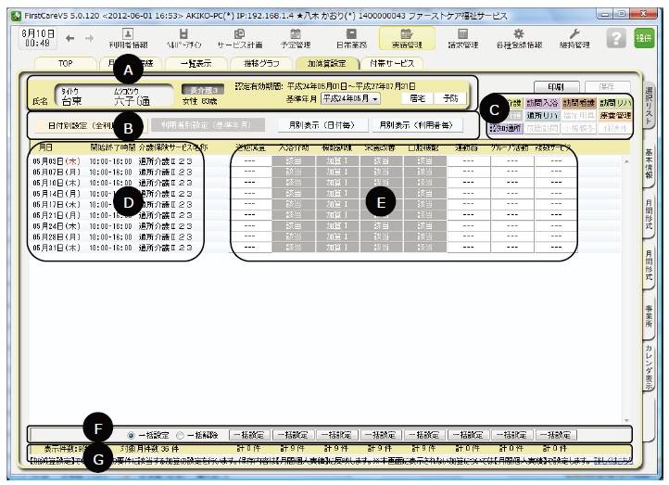This screenshot has height=485, width=669.
Task: Open the 予定管理 calendar icon
Action: (296, 35)
